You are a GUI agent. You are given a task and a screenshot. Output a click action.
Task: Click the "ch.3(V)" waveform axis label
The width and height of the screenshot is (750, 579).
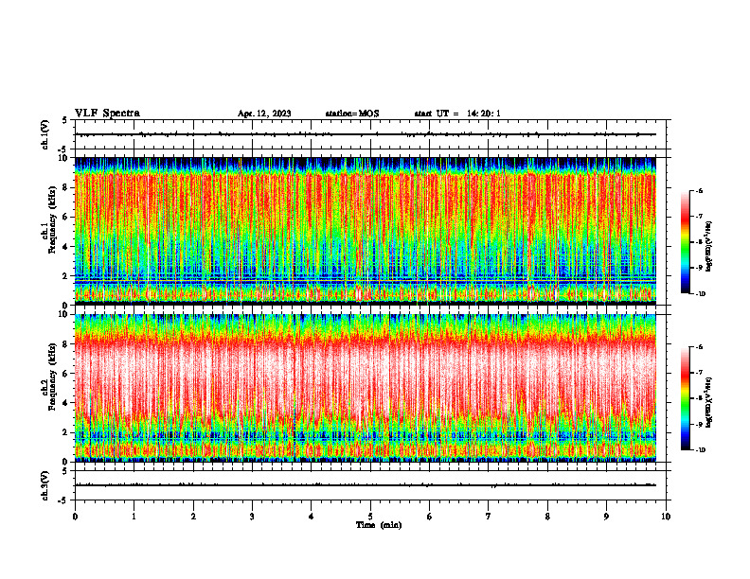[x=45, y=486]
